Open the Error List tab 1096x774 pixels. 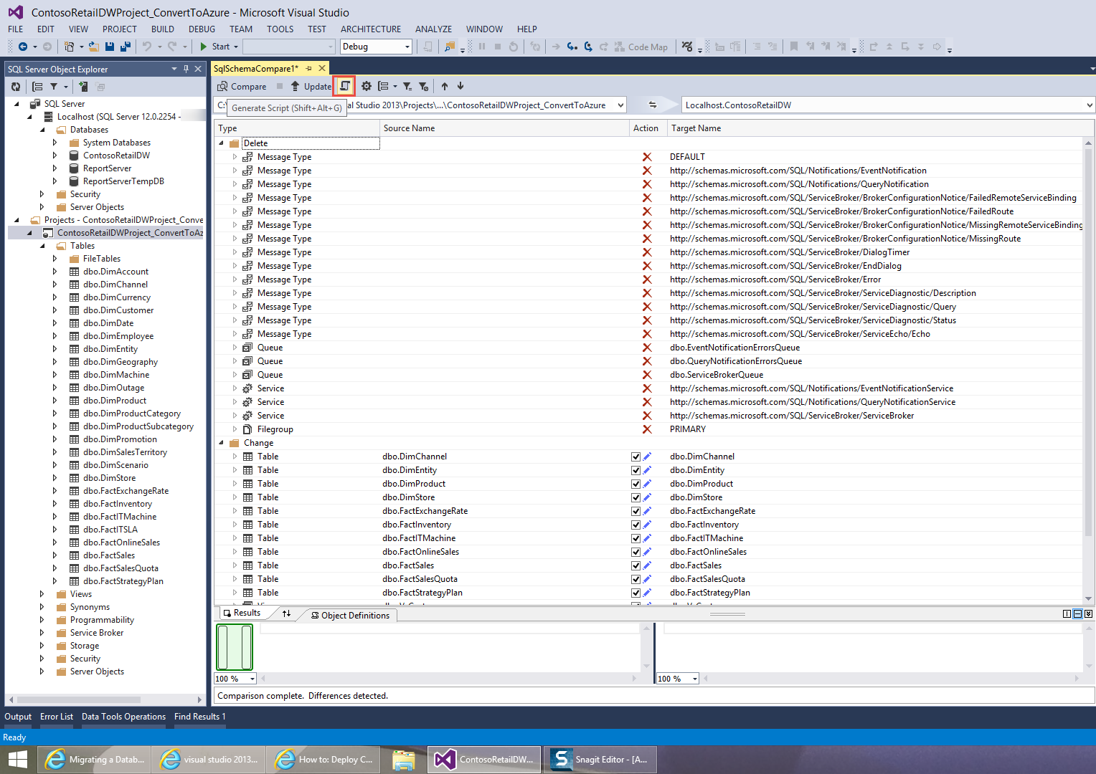point(57,717)
